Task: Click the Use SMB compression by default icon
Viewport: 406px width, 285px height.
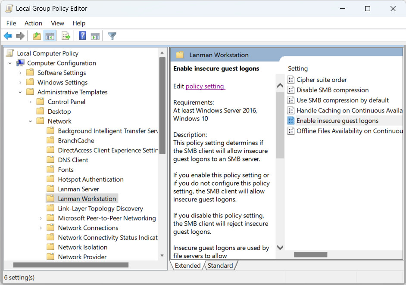Action: (291, 100)
